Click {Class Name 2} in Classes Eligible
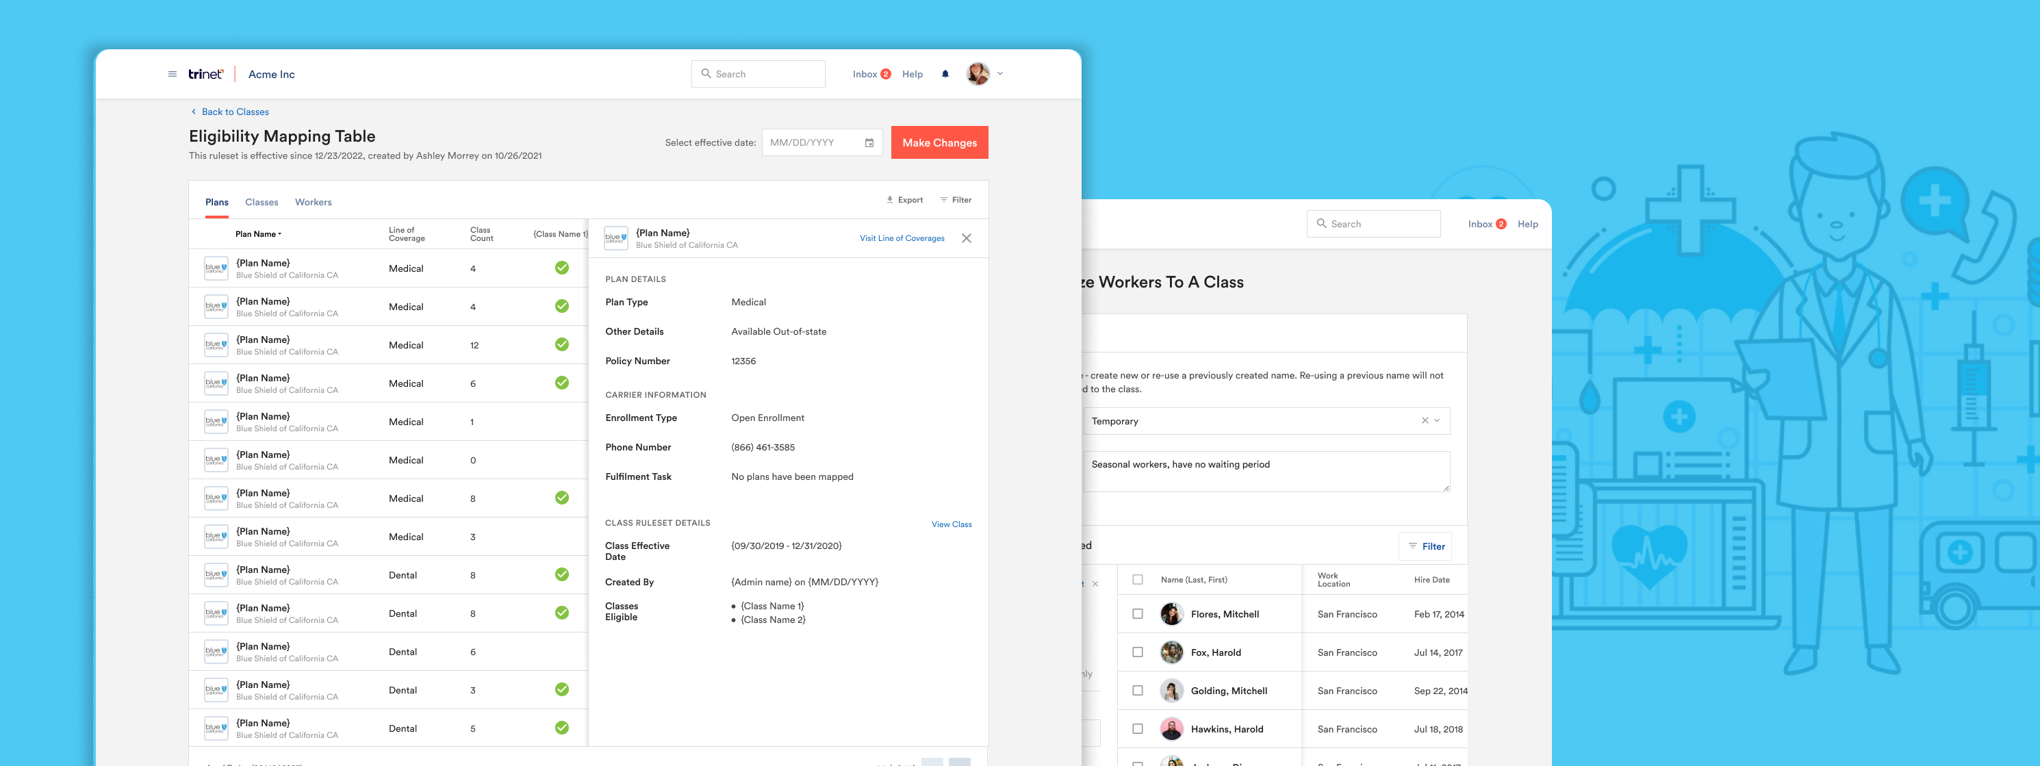 click(773, 620)
